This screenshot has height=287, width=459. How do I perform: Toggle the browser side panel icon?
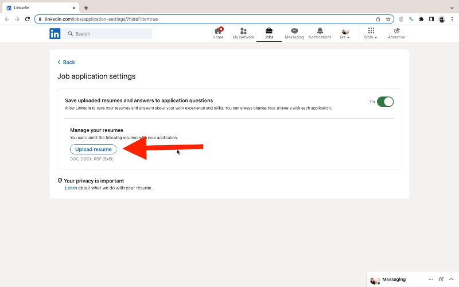431,19
